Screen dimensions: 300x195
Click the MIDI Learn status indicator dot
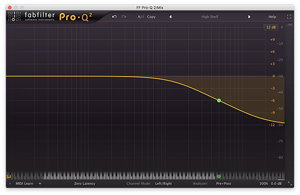10,183
